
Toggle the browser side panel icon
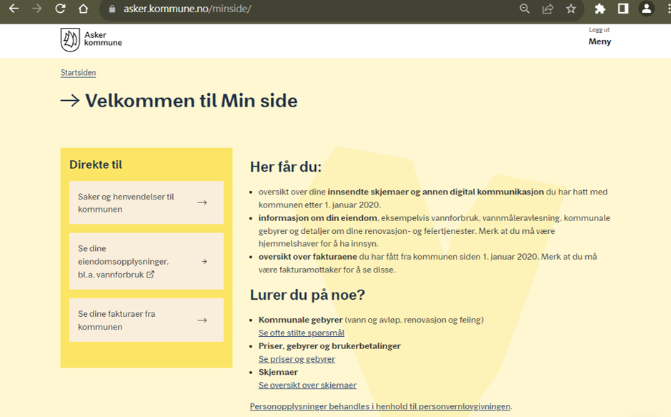(623, 9)
